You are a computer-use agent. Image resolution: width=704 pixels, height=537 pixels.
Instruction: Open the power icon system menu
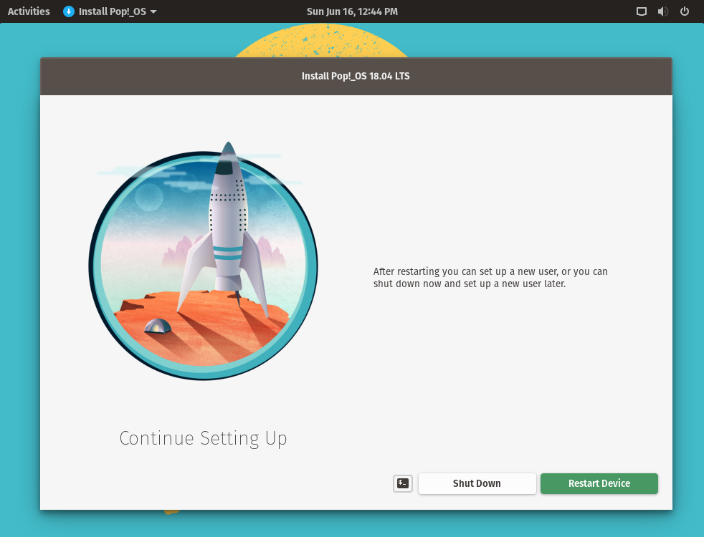click(x=684, y=11)
